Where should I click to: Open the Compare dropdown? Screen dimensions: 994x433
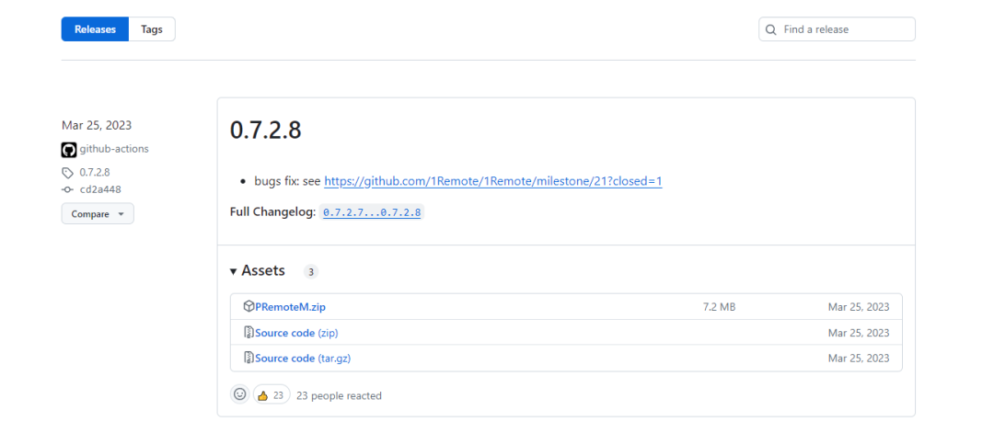pyautogui.click(x=98, y=214)
